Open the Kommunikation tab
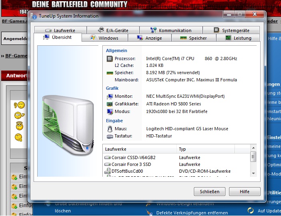The image size is (281, 216). click(x=171, y=30)
